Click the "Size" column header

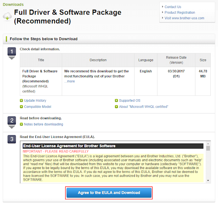coord(203,60)
